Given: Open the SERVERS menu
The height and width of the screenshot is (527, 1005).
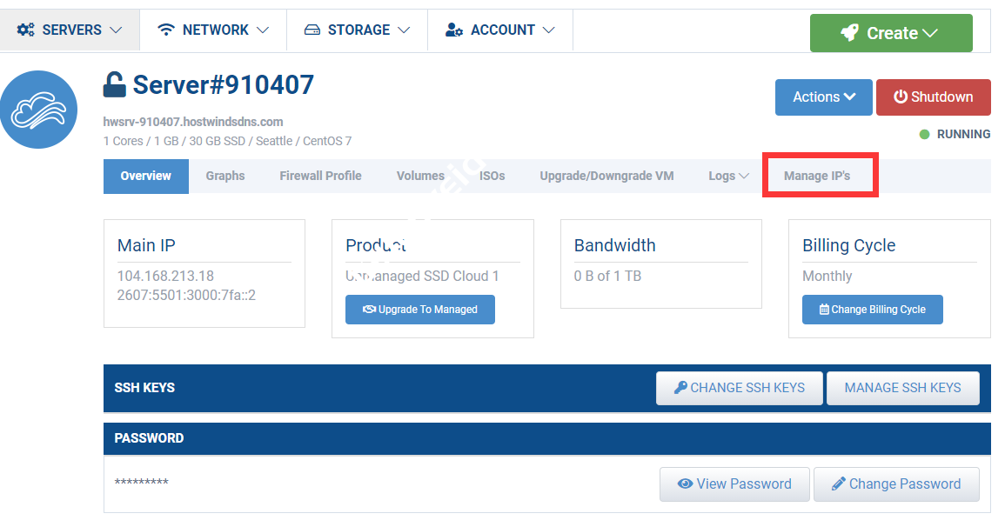Looking at the screenshot, I should click(70, 30).
